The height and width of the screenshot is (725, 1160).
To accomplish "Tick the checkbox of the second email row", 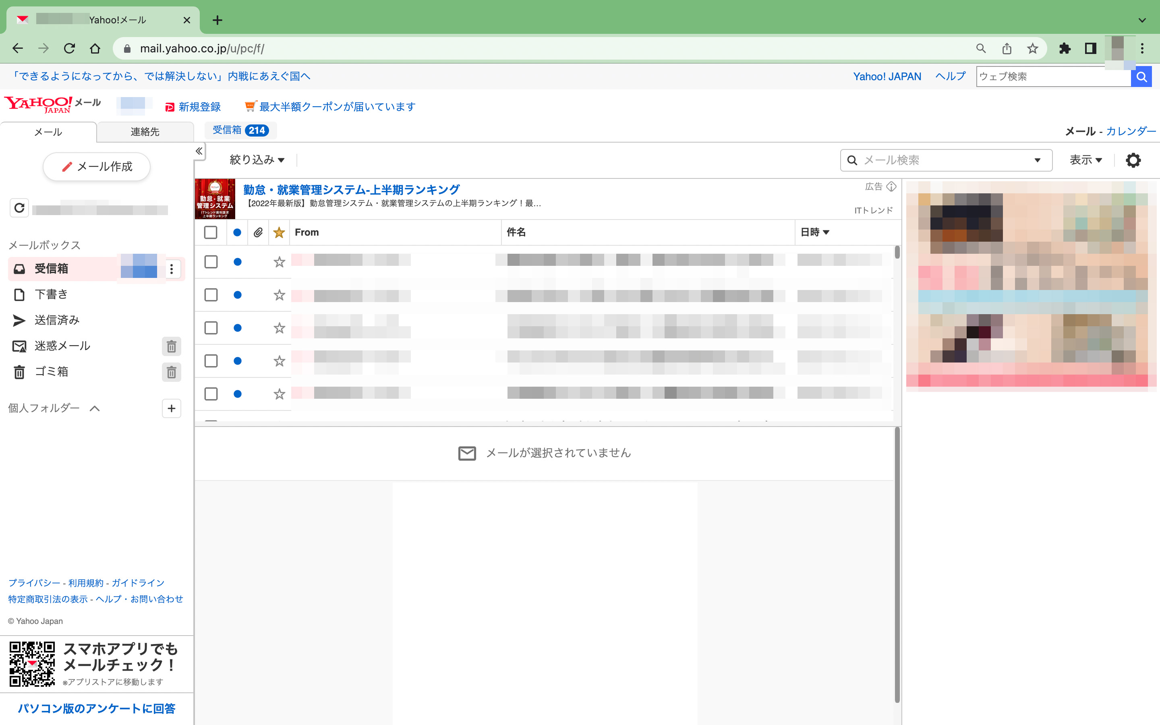I will click(x=211, y=295).
